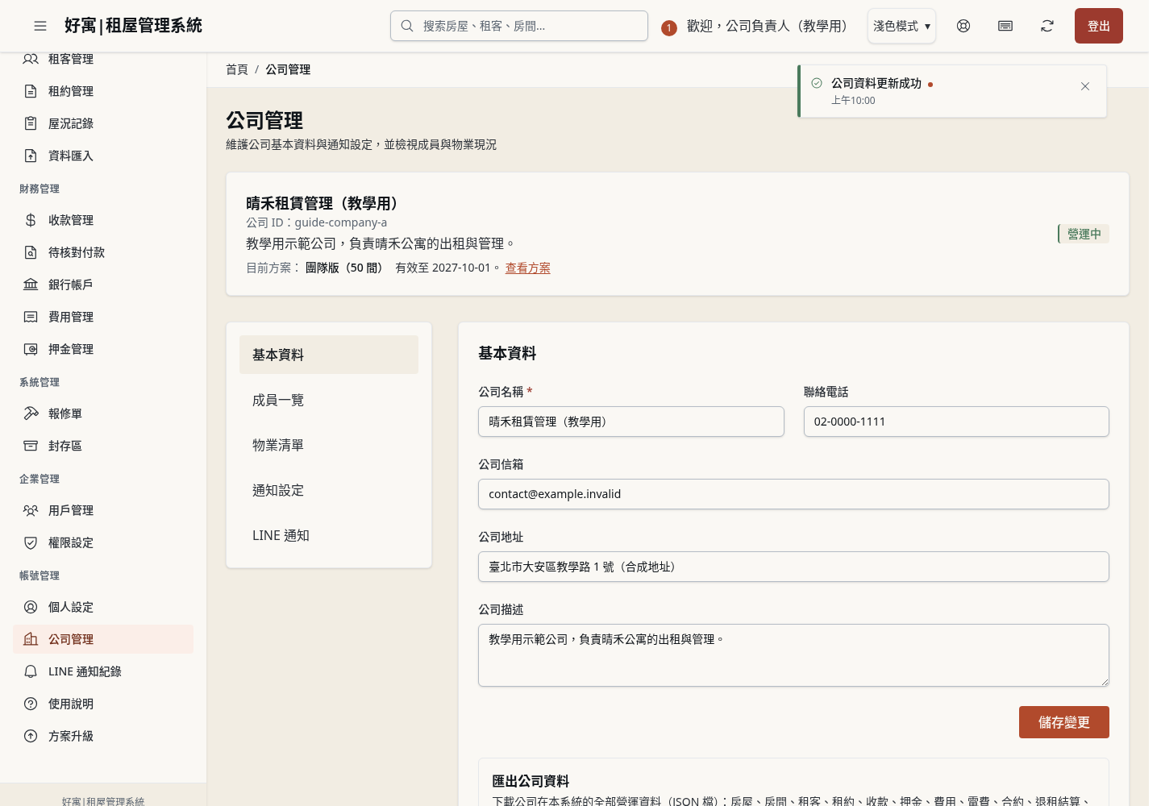Click the 儲存變更 button
The image size is (1161, 806).
(x=1064, y=722)
